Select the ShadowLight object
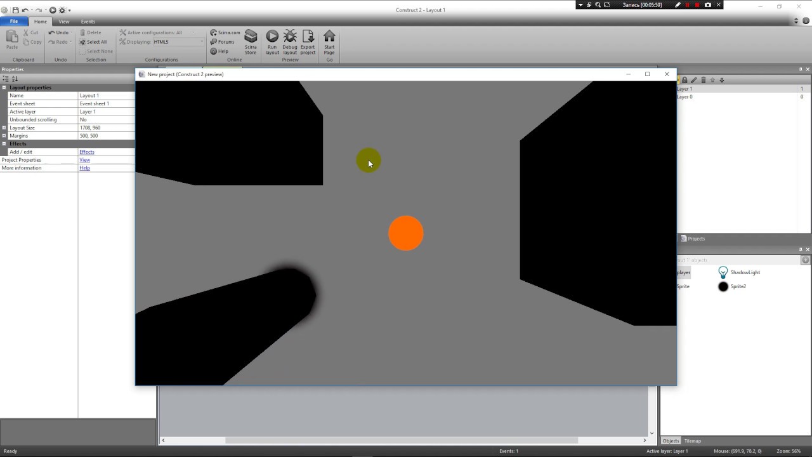The width and height of the screenshot is (812, 457). click(x=739, y=272)
